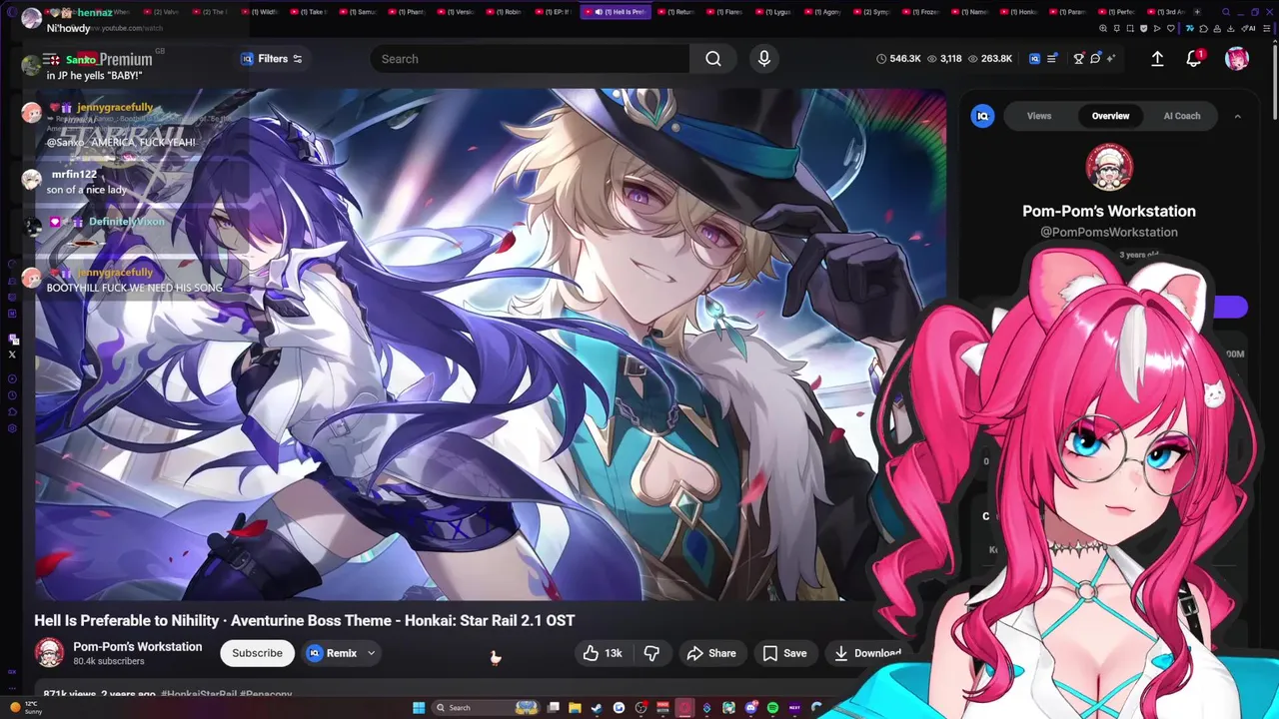1279x719 pixels.
Task: Click into the YouTube search field
Action: 530,59
